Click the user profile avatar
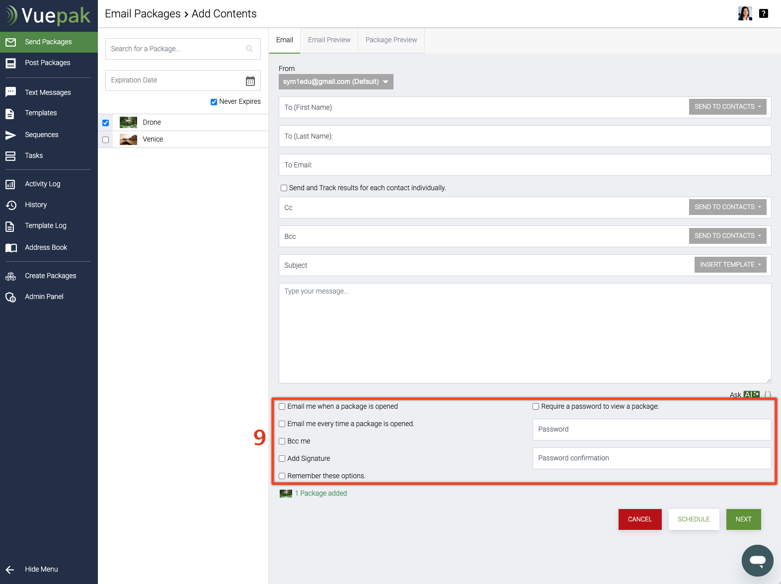This screenshot has height=584, width=781. [x=745, y=13]
